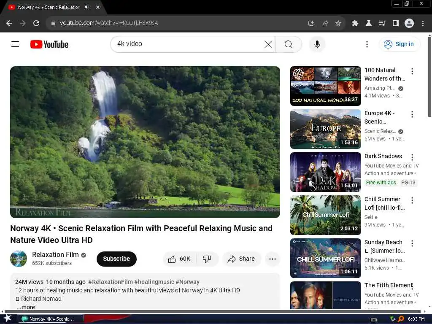Viewport: 432px width, 324px height.
Task: Open Chill Summer Lofi 2:03:12 thumbnail
Action: pyautogui.click(x=325, y=215)
